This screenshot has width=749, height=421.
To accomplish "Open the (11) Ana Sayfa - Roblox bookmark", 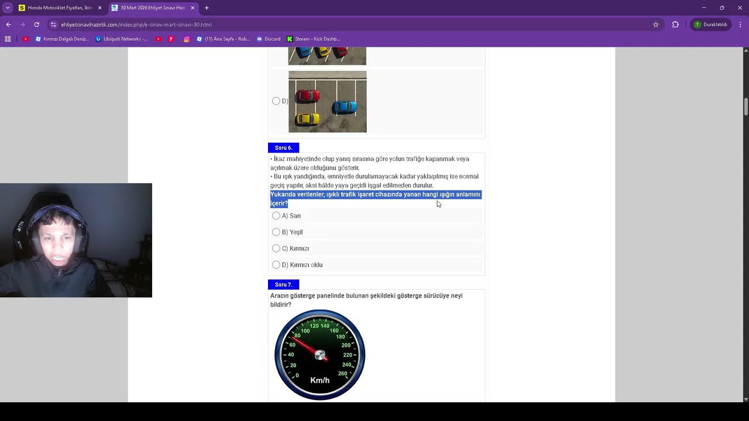I will tap(224, 39).
